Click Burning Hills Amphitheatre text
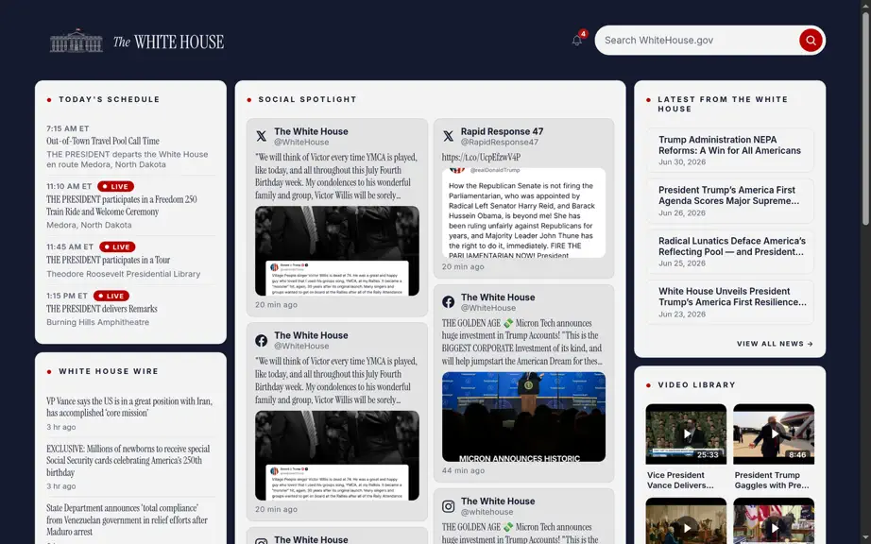871x544 pixels. 97,322
